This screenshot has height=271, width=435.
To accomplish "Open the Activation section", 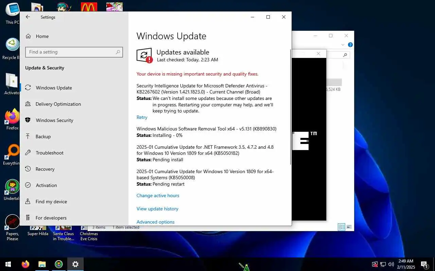I will 46,185.
